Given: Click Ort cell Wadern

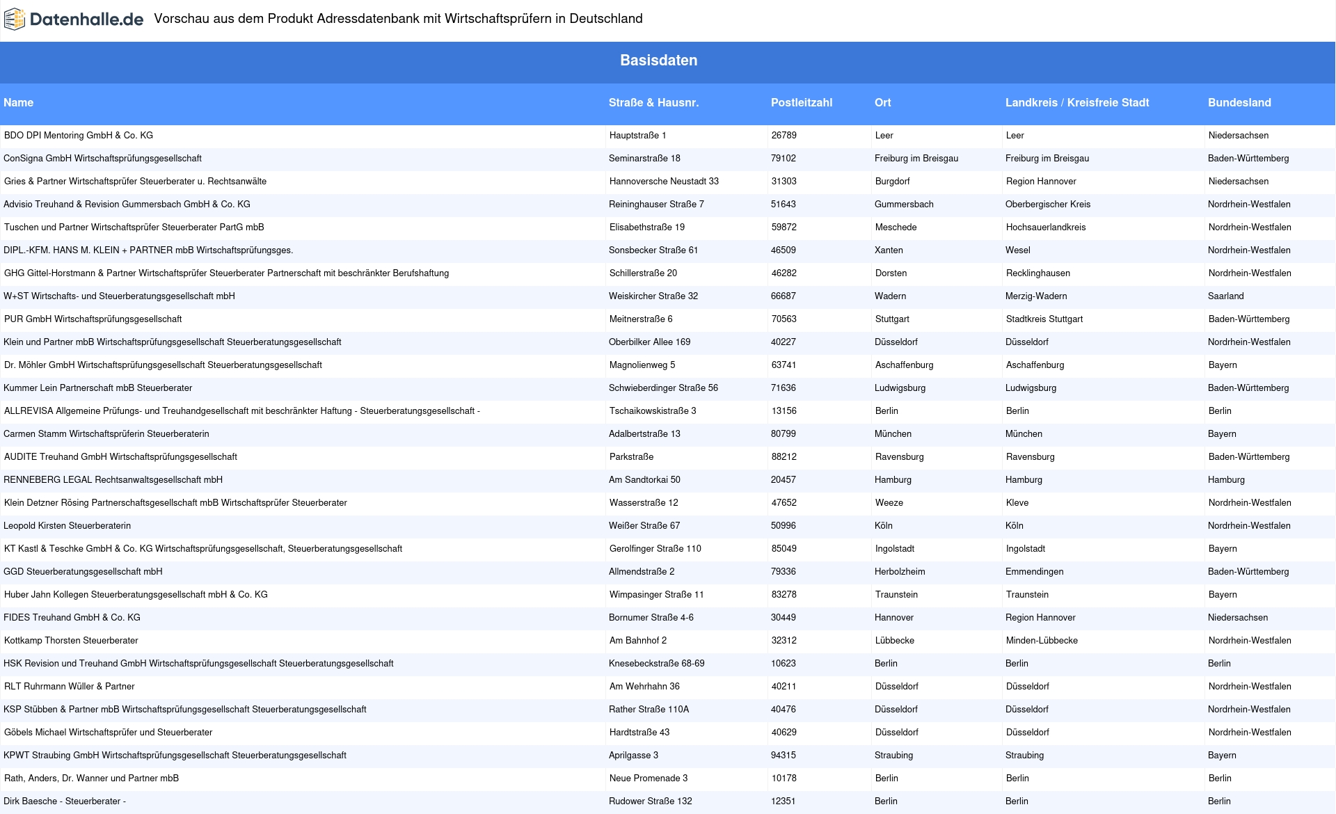Looking at the screenshot, I should pyautogui.click(x=890, y=296).
